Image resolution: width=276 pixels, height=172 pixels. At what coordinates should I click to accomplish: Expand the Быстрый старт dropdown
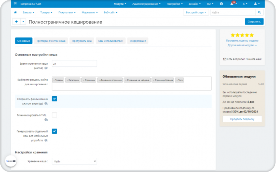(x=196, y=12)
